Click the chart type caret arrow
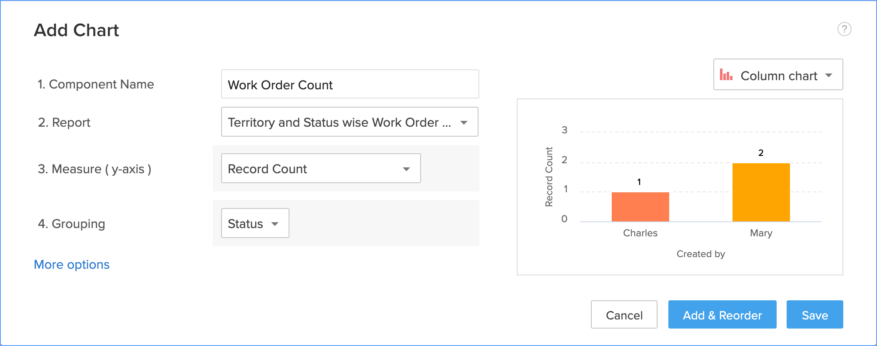Screen dimensions: 877x346 pyautogui.click(x=829, y=75)
